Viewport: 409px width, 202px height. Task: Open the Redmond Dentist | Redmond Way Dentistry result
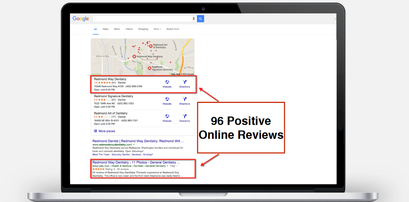pyautogui.click(x=138, y=141)
